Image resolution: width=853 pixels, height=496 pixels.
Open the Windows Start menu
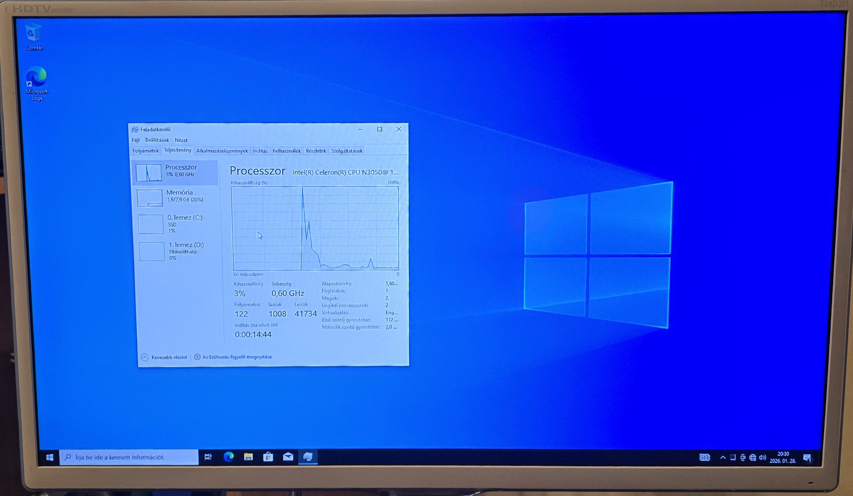[x=49, y=457]
